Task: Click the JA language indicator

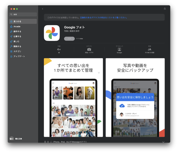Action: (149, 49)
